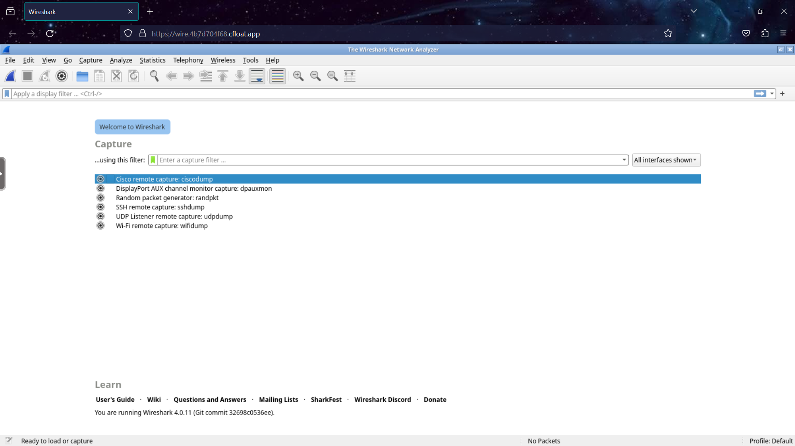Click Save capture file toolbar icon
Screen dimensions: 795x446
tap(99, 76)
